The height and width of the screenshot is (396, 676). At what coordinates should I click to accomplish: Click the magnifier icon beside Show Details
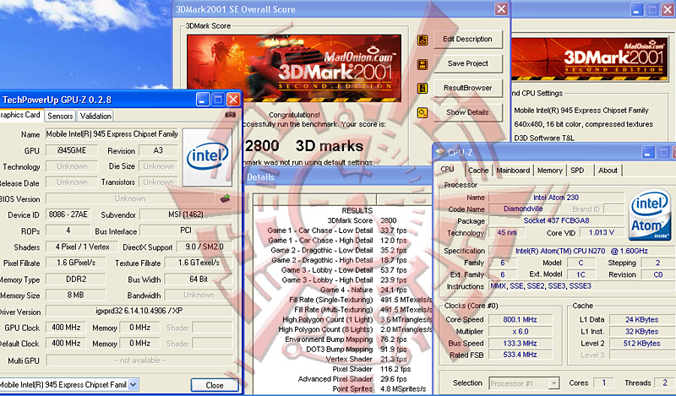422,113
